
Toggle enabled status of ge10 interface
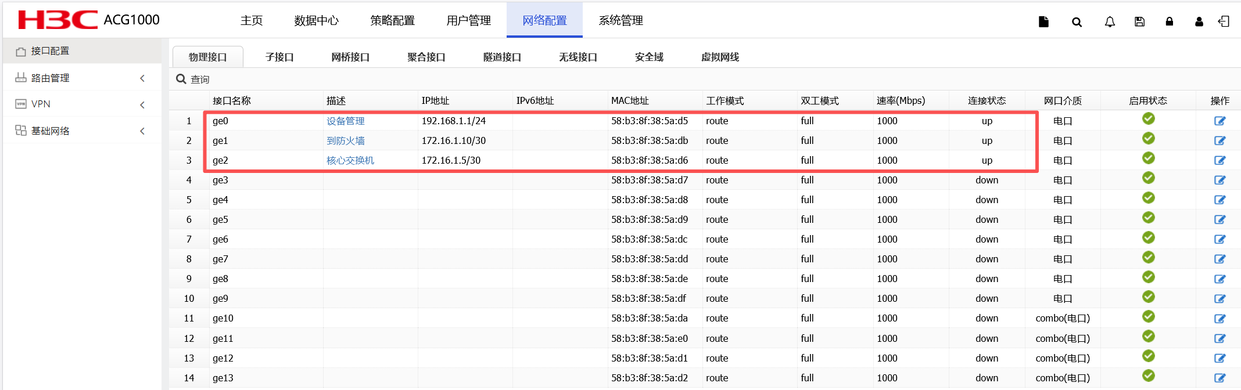tap(1148, 317)
